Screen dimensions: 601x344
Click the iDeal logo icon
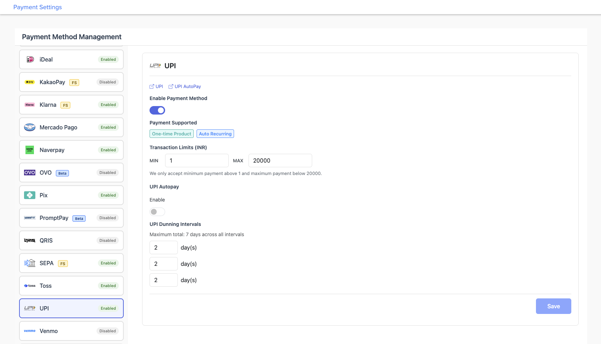pyautogui.click(x=30, y=59)
